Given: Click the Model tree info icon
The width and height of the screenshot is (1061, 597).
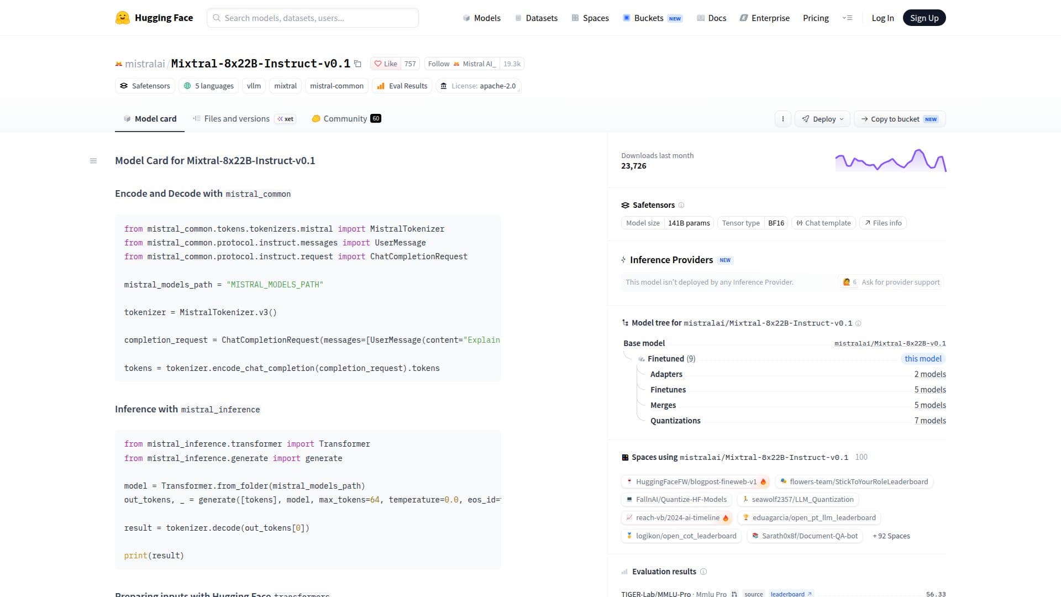Looking at the screenshot, I should (858, 323).
